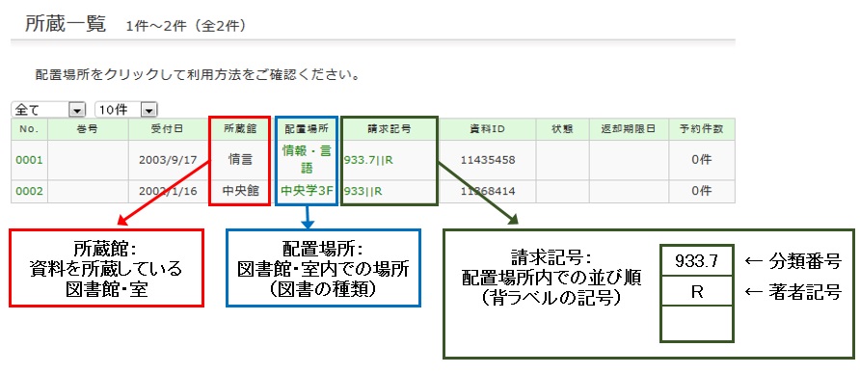
Task: Click the 全て dropdown arrow button
Action: pos(77,110)
